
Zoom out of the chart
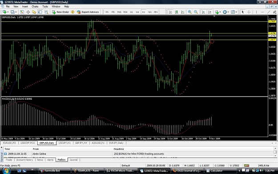pos(196,12)
